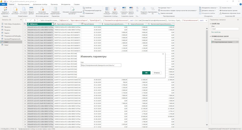This screenshot has height=130, width=242.
Task: Open the Файл tab
Action: pos(3,4)
